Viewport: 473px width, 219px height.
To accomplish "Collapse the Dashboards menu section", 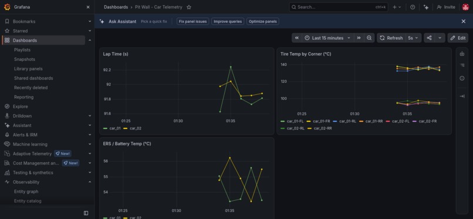I will 90,40.
